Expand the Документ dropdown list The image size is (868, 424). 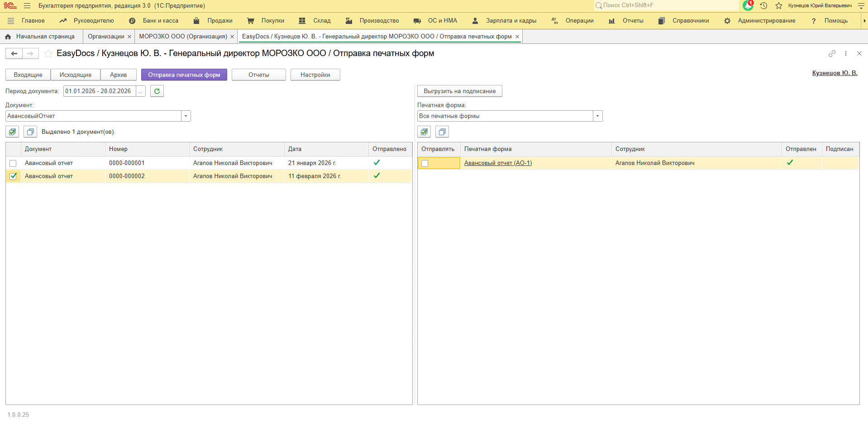[x=186, y=116]
